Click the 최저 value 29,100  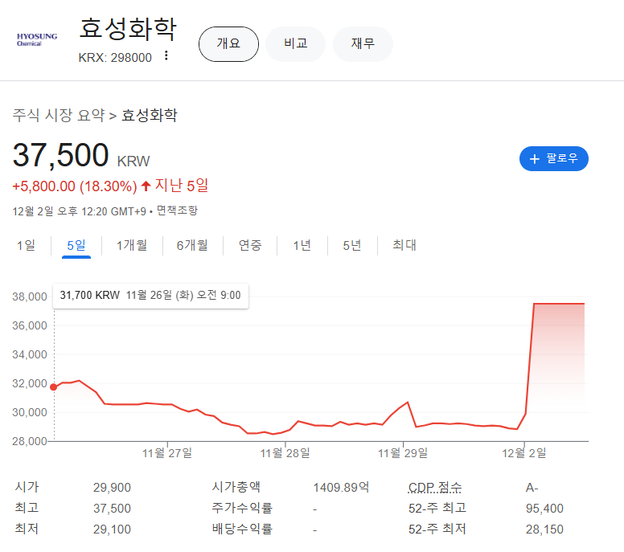click(112, 530)
